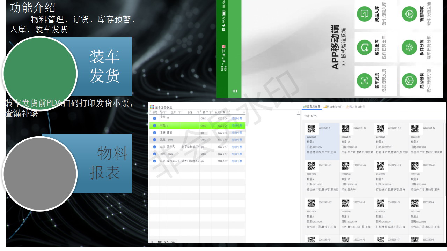Image resolution: width=447 pixels, height=251 pixels.
Task: Toggle the lock checkbox for row 凯旋 jiang
Action: [x=154, y=140]
